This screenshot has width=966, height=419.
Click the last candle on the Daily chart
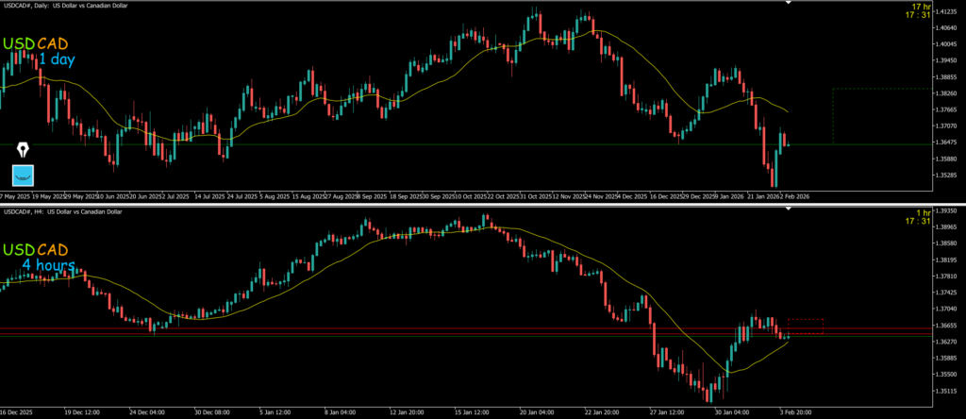pyautogui.click(x=787, y=144)
